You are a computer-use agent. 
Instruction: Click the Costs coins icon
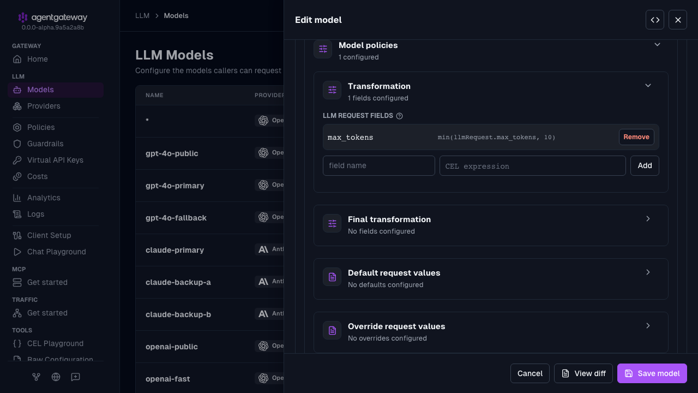pos(17,176)
